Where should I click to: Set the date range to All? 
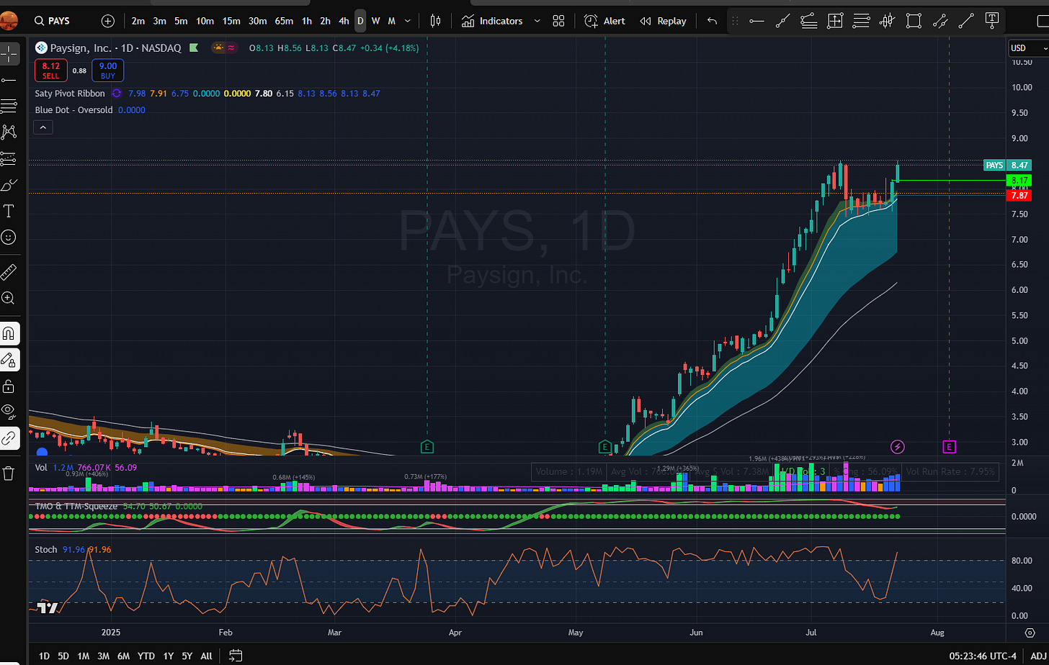pyautogui.click(x=206, y=656)
